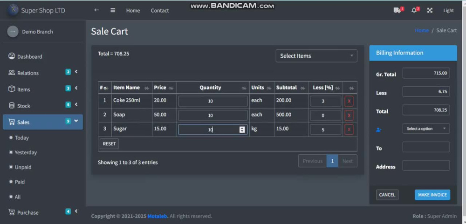Open the delivery truck notifications icon
466x224 pixels.
(397, 10)
